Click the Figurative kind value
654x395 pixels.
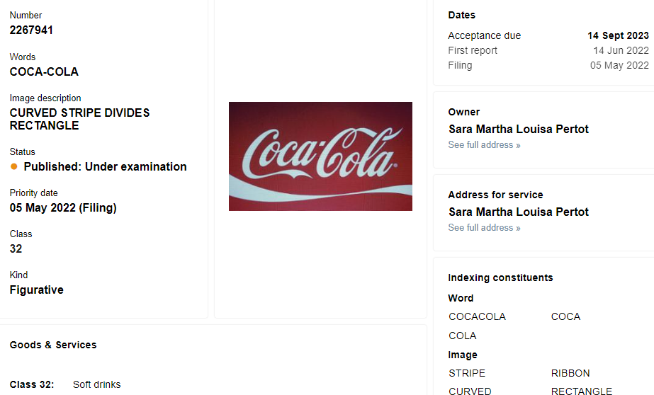click(37, 290)
